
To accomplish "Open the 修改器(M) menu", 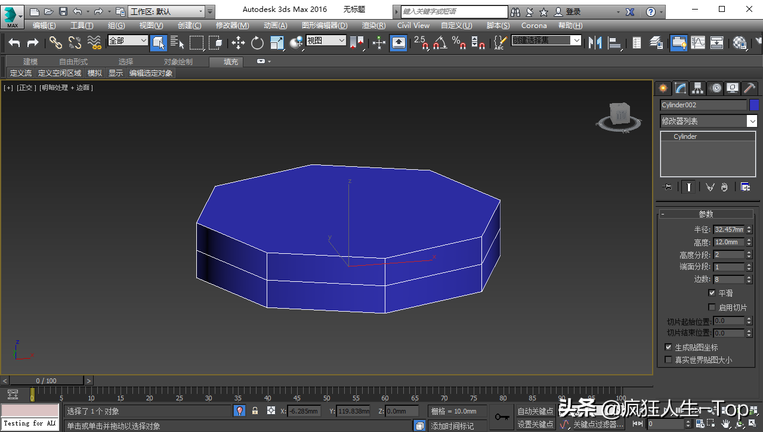I will coord(233,26).
